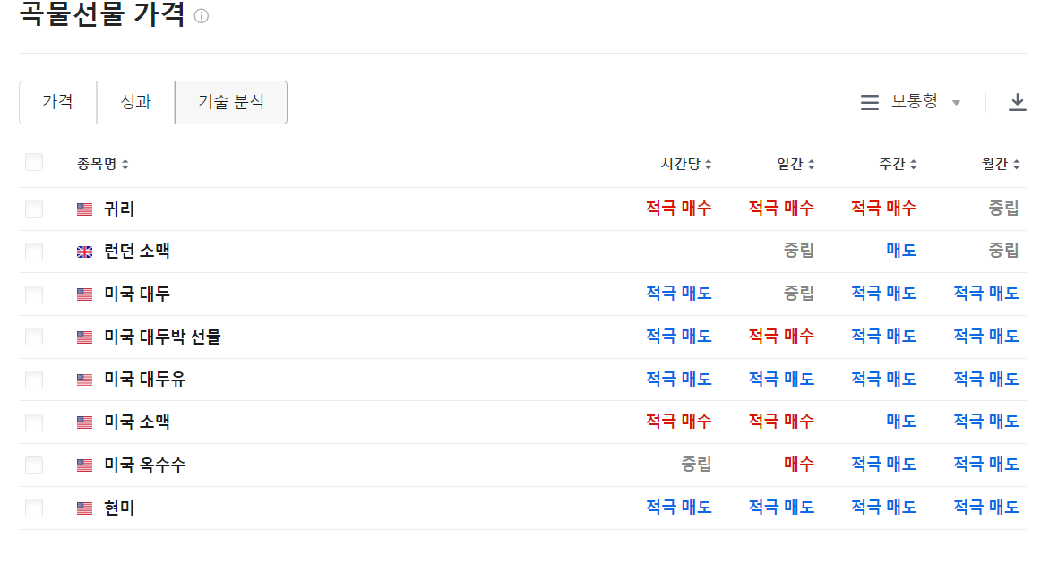The width and height of the screenshot is (1049, 563).
Task: Click the flag icon beside 현미
Action: [x=84, y=508]
